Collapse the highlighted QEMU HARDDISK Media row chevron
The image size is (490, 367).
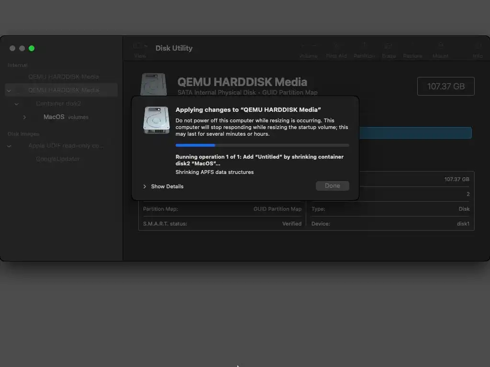(9, 90)
